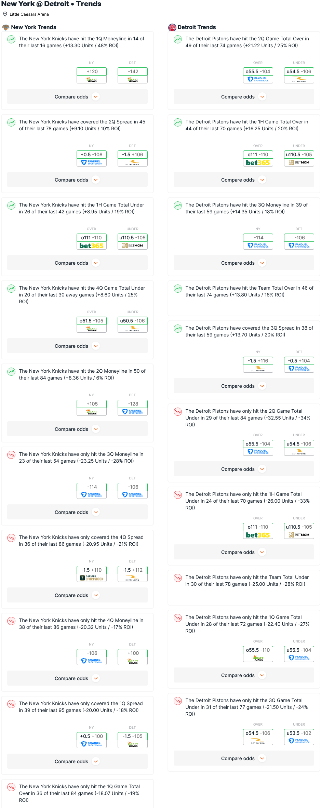Select Caesars Sportsbook -1.5 +110 NY spread
Viewport: 321px width, 808px height.
[x=92, y=574]
